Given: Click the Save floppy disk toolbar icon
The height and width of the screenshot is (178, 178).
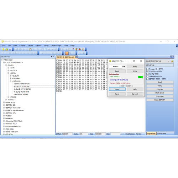Looking at the screenshot, I should pos(10,49).
